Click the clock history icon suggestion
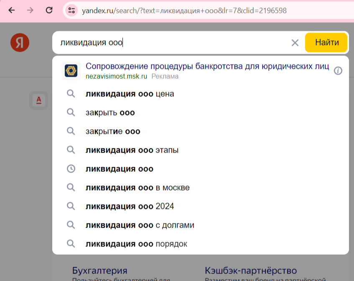The width and height of the screenshot is (354, 281). (71, 169)
